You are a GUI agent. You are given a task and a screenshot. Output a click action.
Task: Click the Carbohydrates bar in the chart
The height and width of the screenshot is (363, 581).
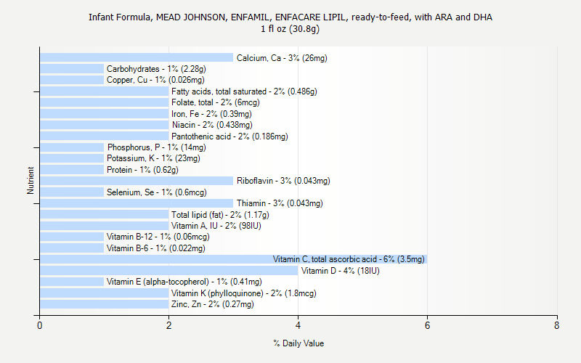click(72, 69)
